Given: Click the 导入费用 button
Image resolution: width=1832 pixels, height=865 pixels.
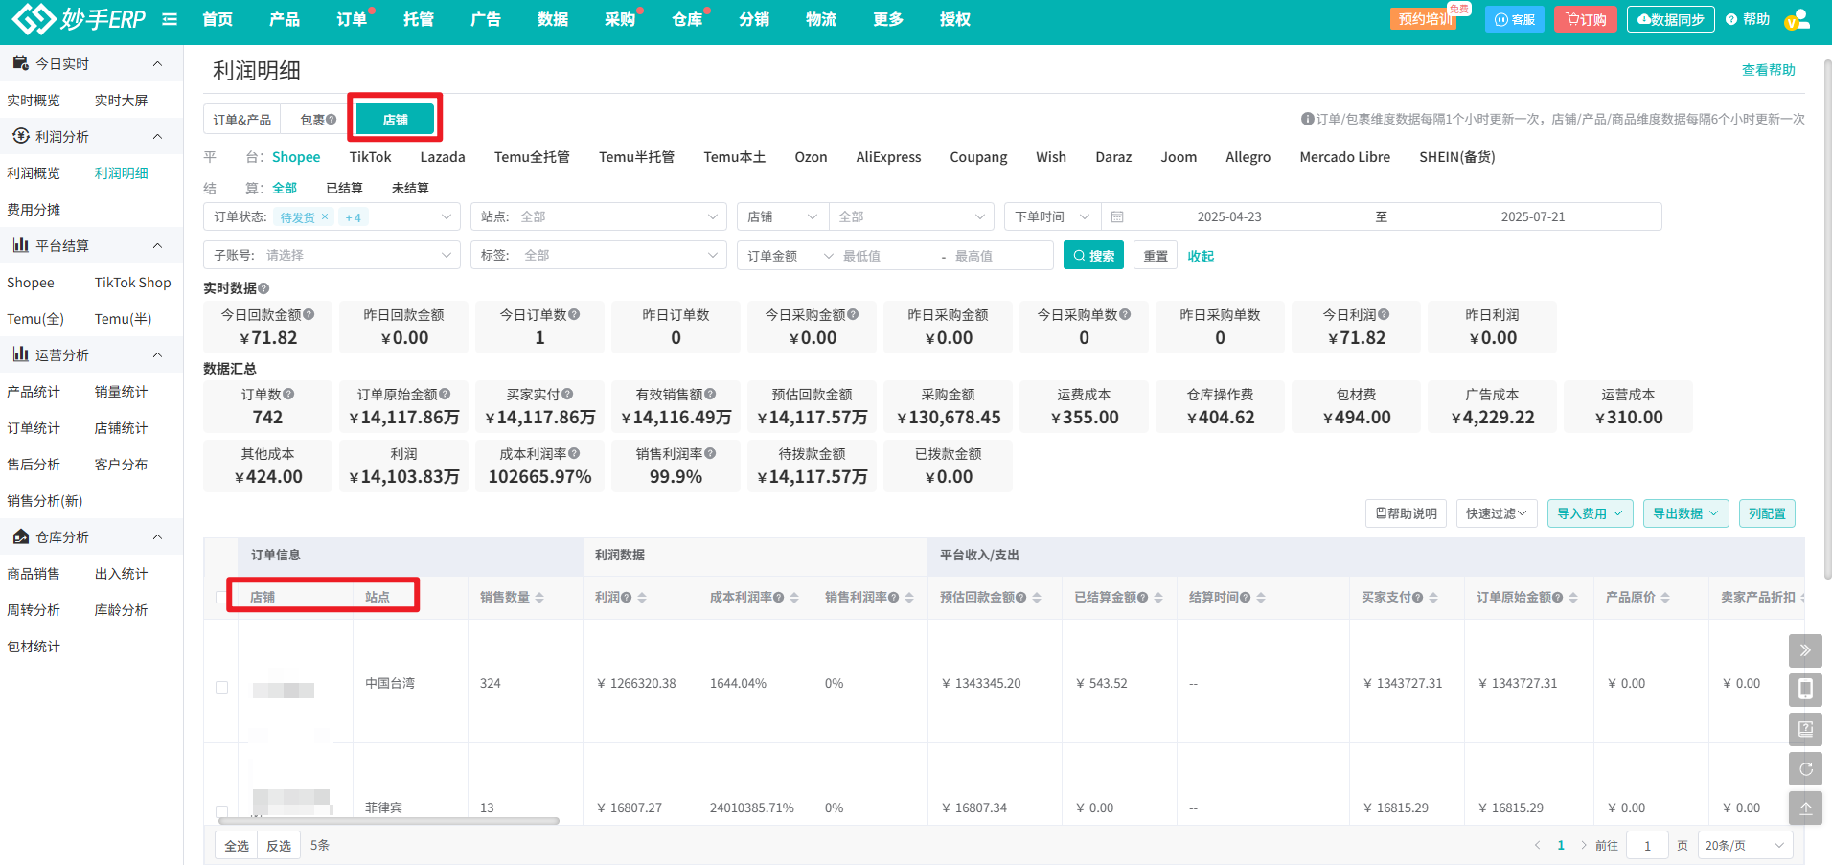Looking at the screenshot, I should point(1590,513).
